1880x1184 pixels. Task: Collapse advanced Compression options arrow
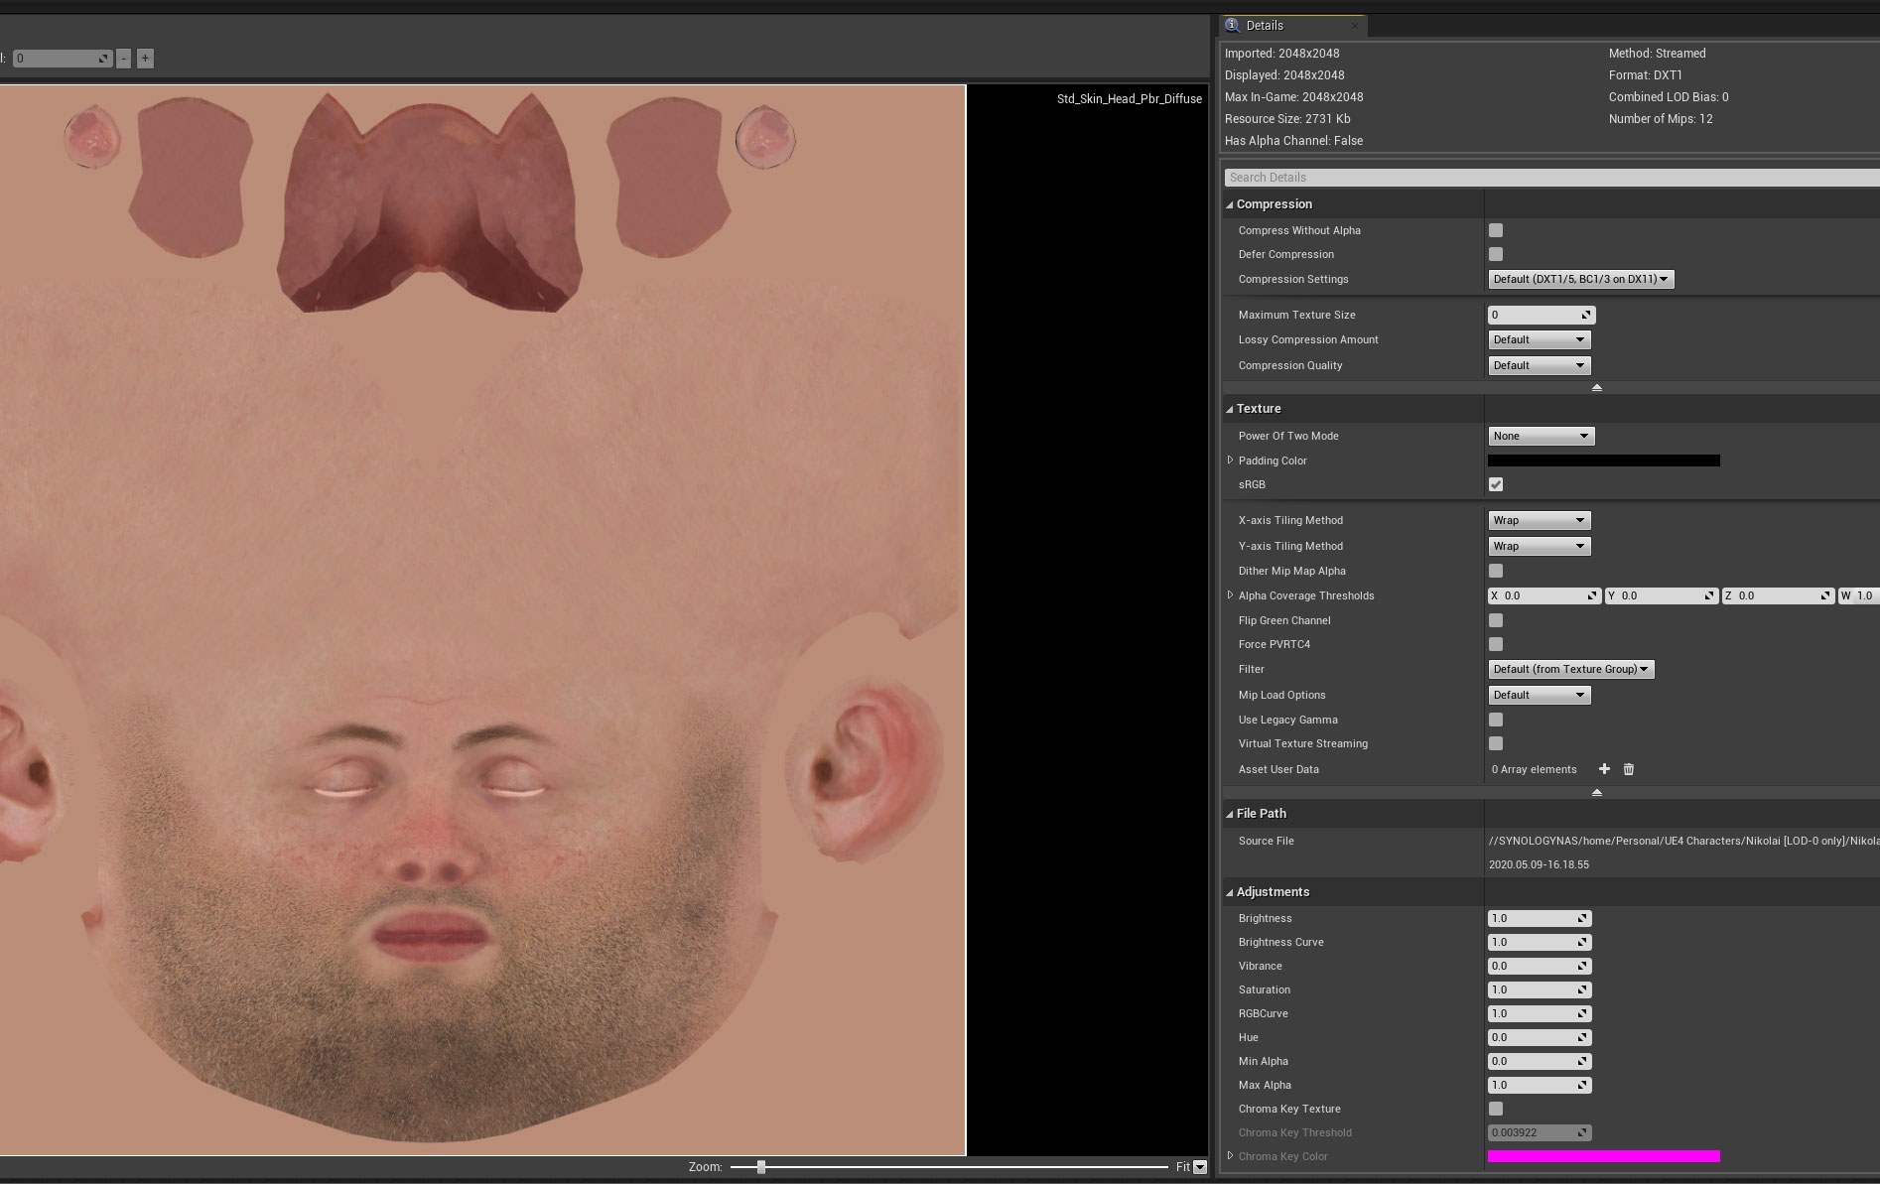pyautogui.click(x=1597, y=387)
